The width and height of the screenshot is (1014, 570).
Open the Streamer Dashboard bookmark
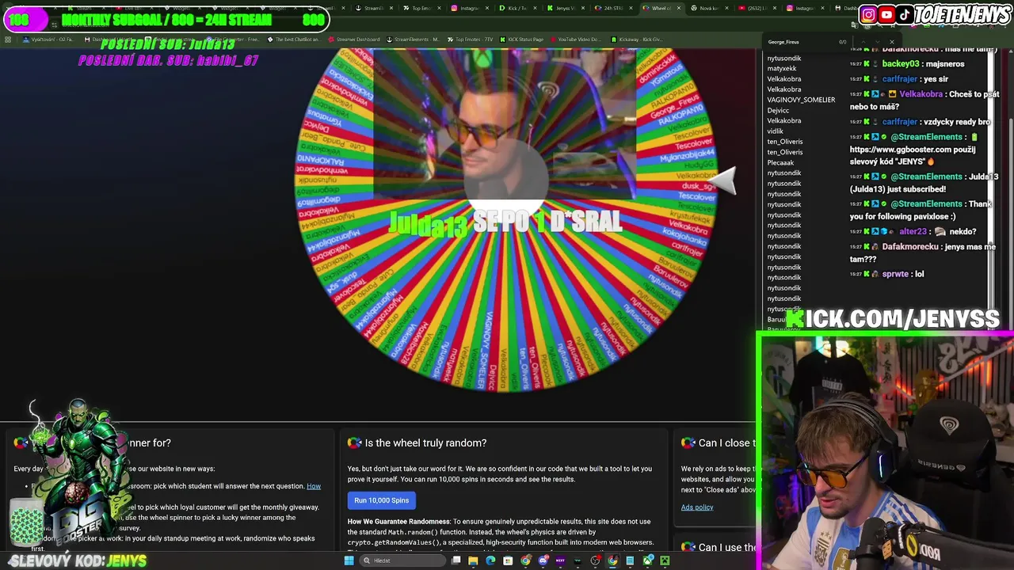pos(353,39)
